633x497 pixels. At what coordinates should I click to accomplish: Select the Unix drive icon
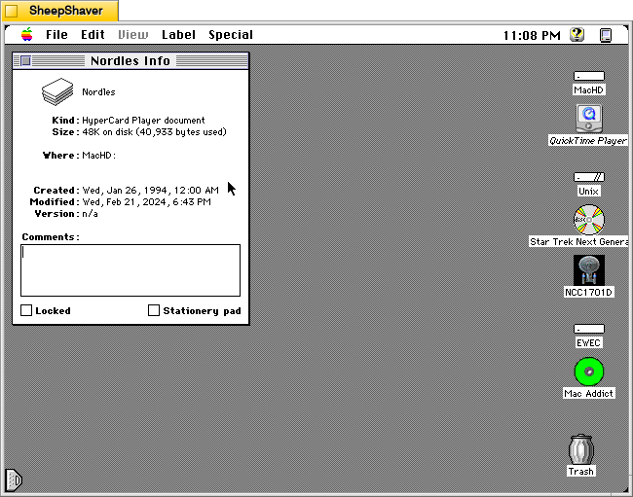(589, 177)
